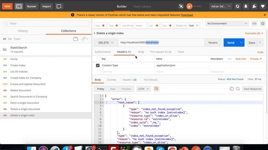Open the Home GET request
This screenshot has width=268, height=150.
46,59
